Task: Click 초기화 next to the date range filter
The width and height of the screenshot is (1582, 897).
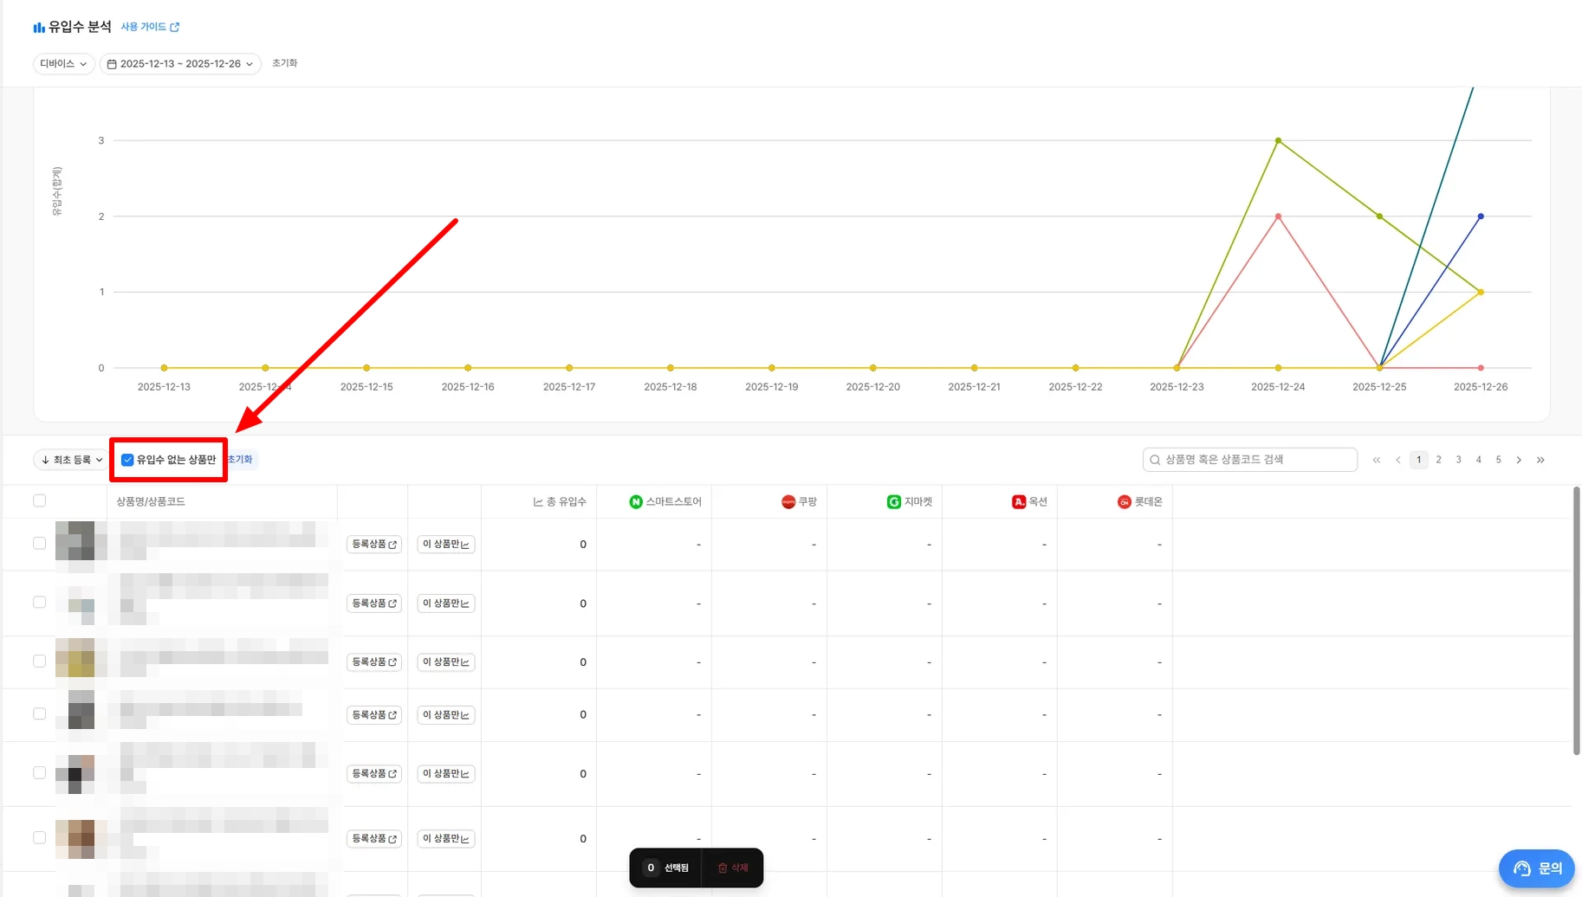Action: (284, 63)
